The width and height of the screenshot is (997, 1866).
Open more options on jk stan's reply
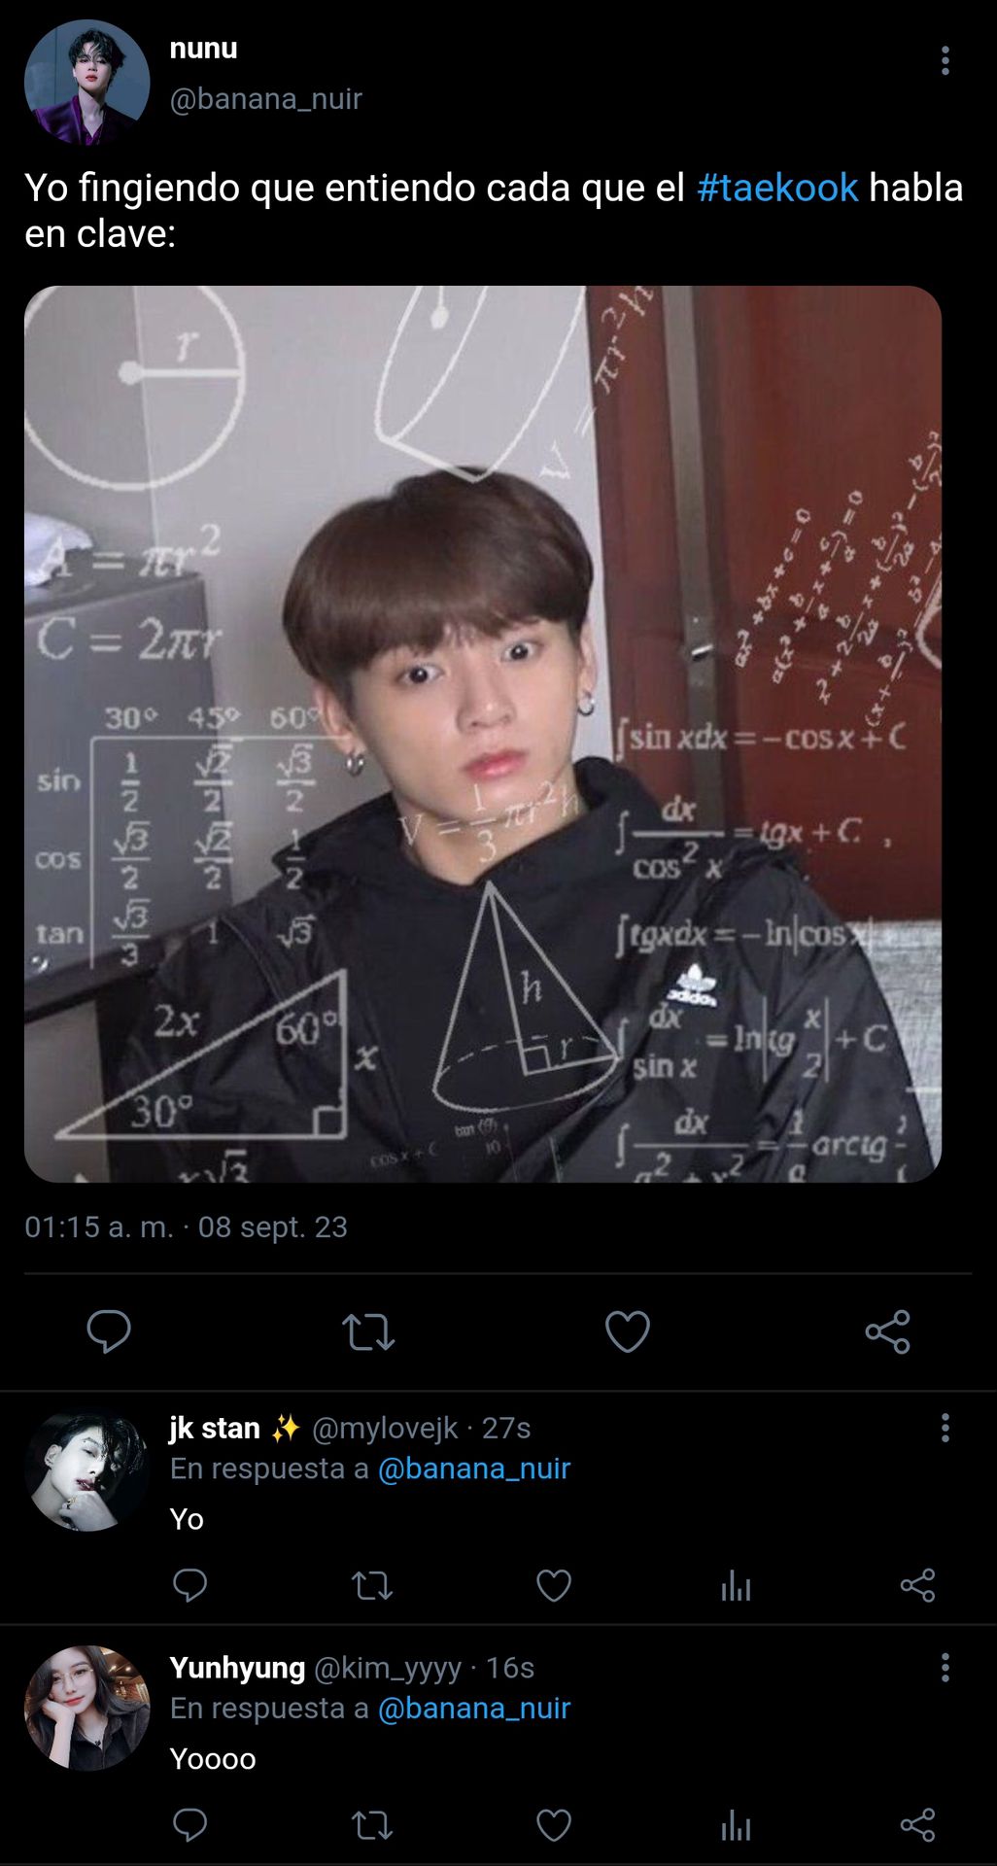coord(945,1428)
